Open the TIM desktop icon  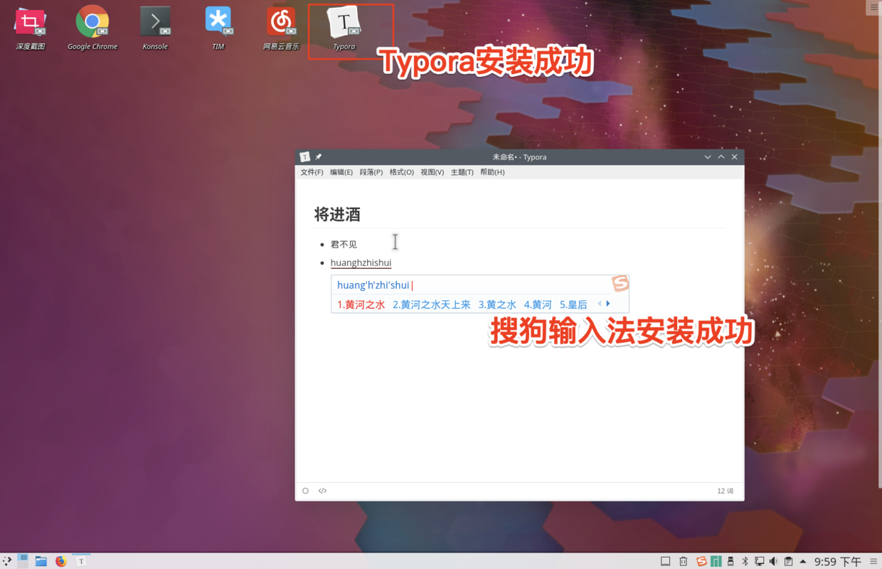(218, 28)
